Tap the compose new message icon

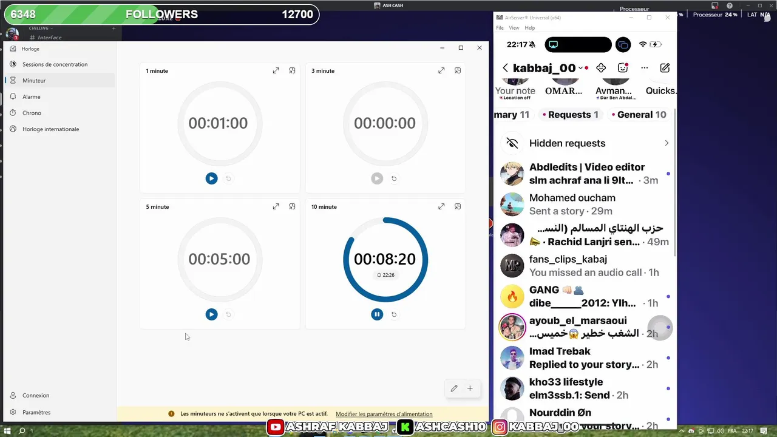click(x=665, y=68)
